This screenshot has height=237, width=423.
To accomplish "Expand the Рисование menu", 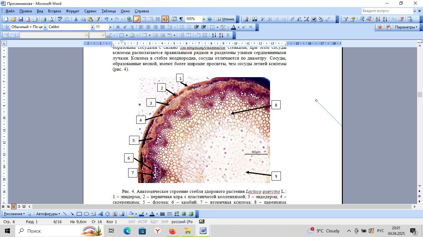I will 14,214.
